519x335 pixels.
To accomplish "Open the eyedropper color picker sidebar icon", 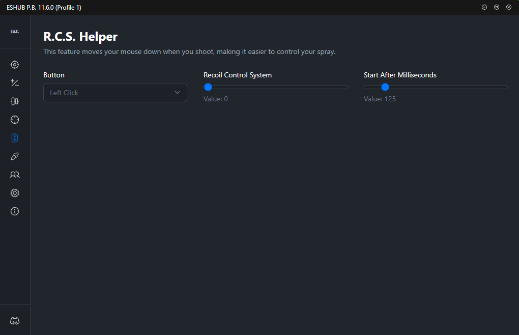I will [x=15, y=156].
